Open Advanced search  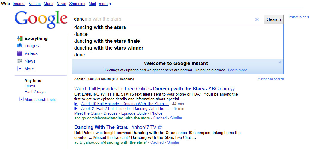click(x=271, y=79)
